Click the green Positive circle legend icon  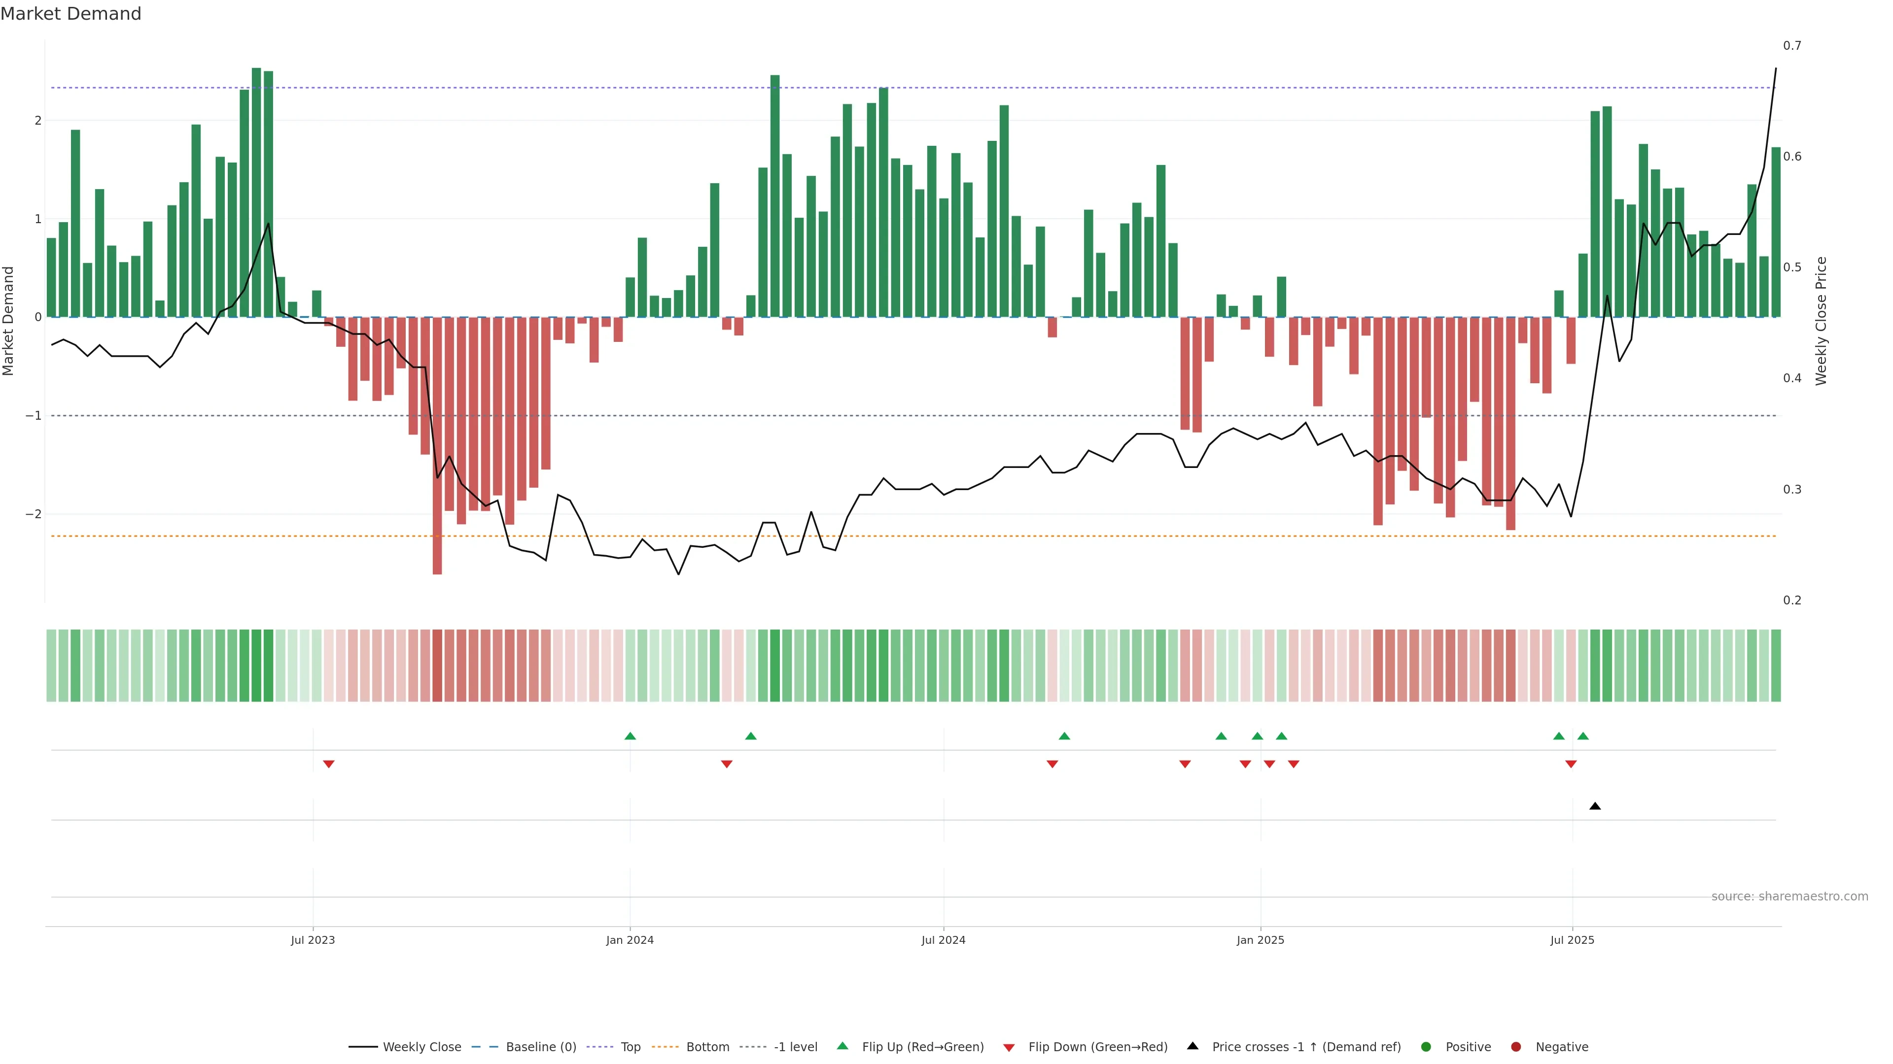point(1426,1046)
